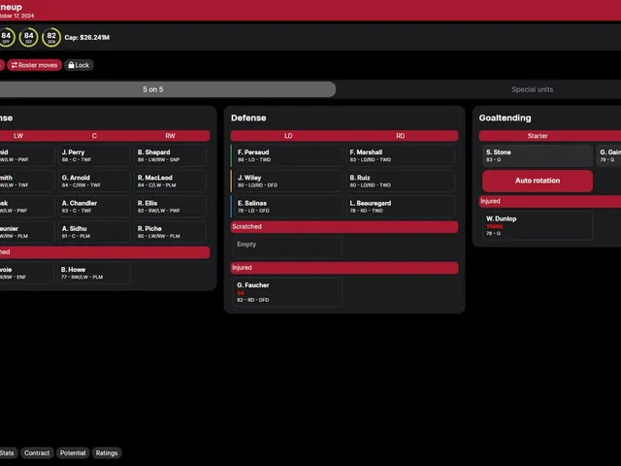This screenshot has height=466, width=621.
Task: Click defenseman B. Ruiz card
Action: [x=401, y=182]
